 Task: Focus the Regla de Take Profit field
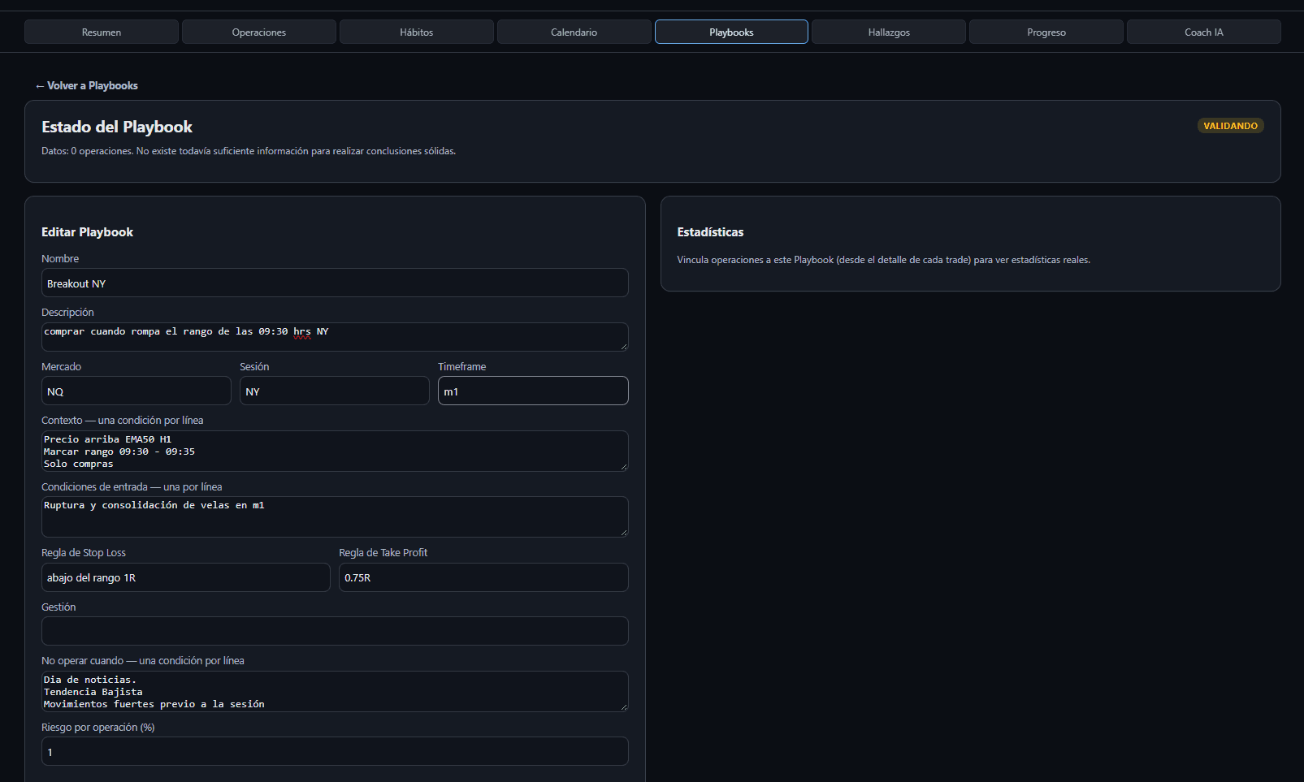(483, 577)
